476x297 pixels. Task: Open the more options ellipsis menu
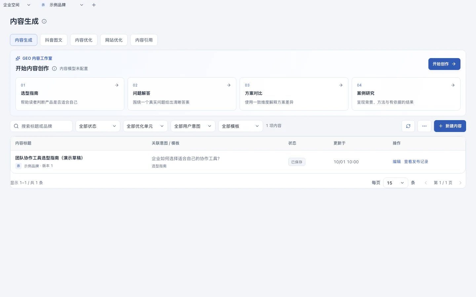click(x=424, y=126)
